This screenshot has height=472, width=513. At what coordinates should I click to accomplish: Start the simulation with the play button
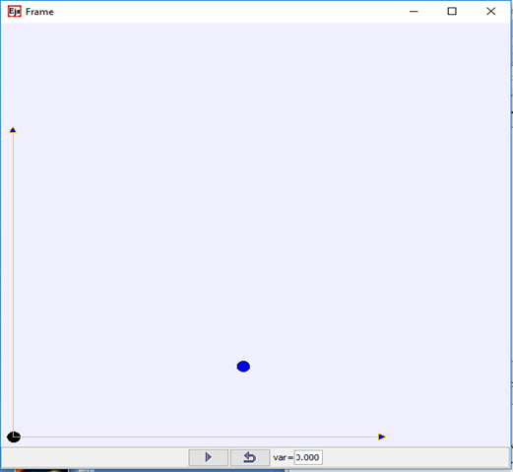pyautogui.click(x=209, y=457)
